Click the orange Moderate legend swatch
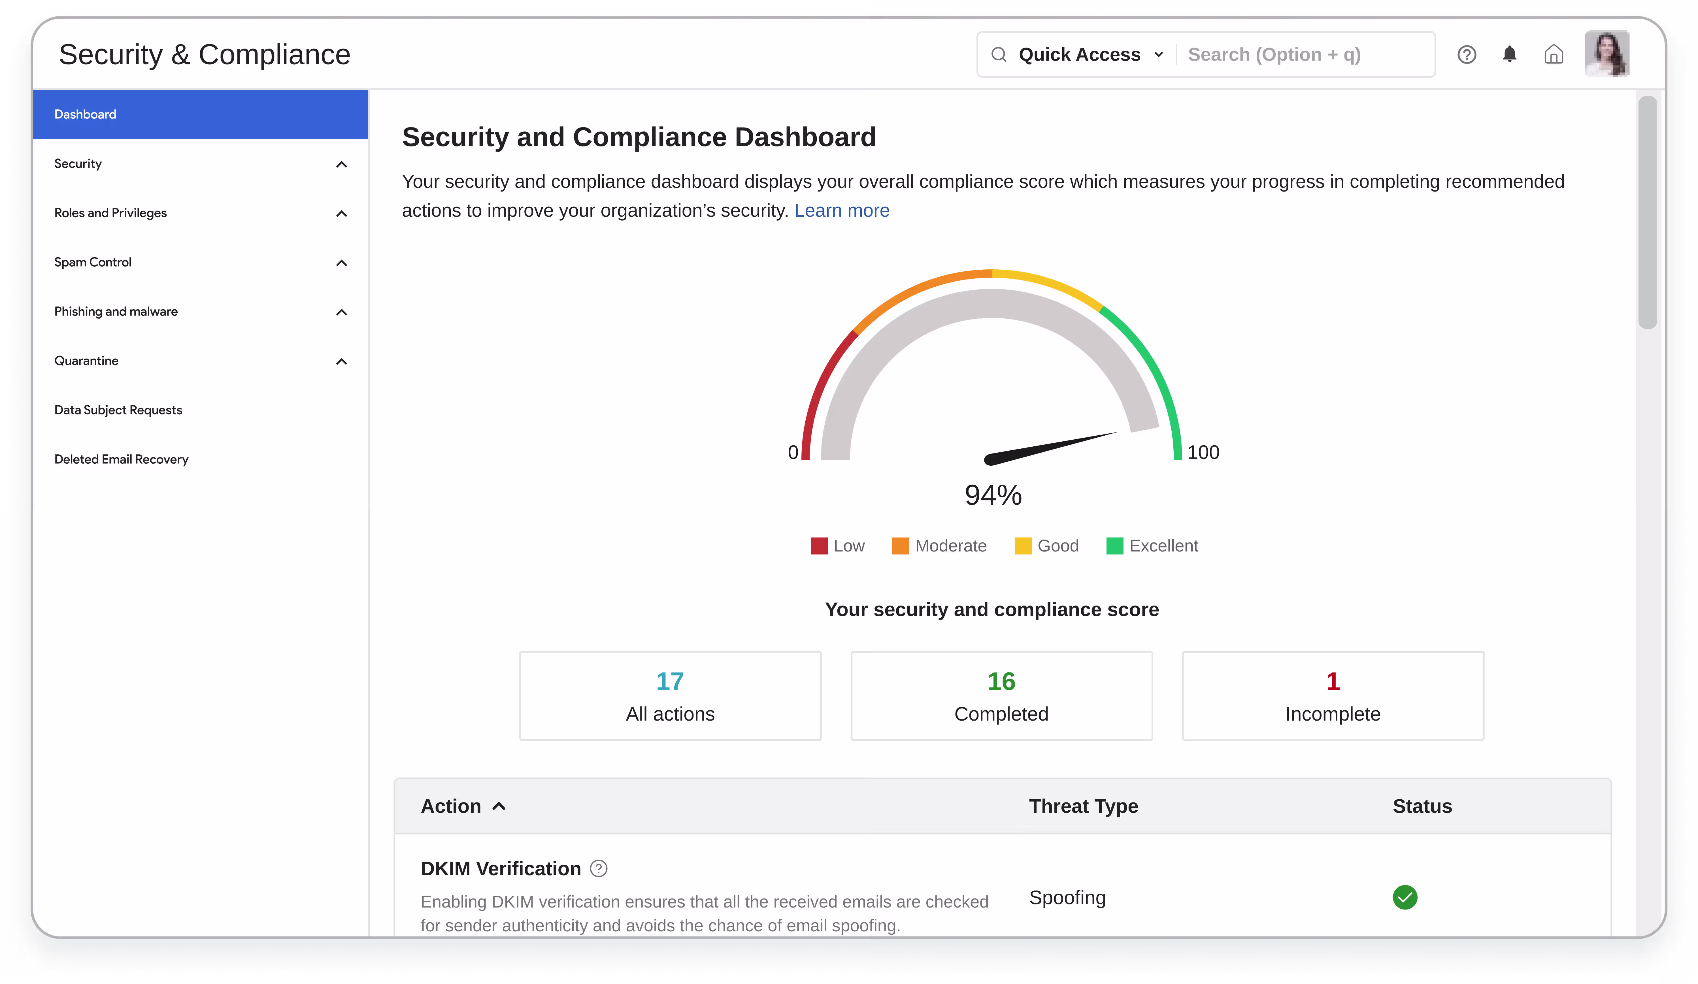Screen dimensions: 1698x984 [900, 546]
